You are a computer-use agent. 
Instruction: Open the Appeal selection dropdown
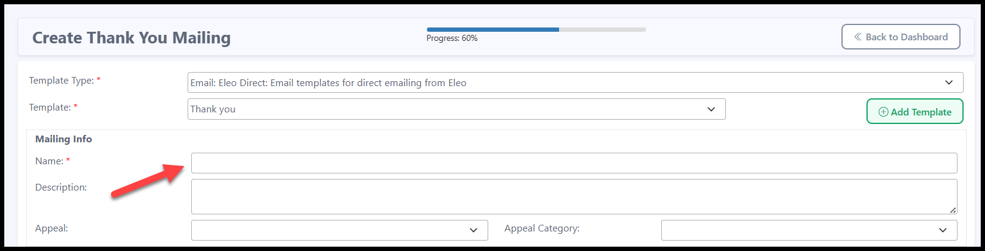pyautogui.click(x=339, y=230)
